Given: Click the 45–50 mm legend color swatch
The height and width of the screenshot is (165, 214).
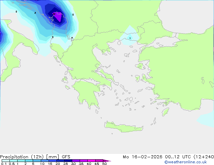Looking at the screenshot, I should 99,161.
